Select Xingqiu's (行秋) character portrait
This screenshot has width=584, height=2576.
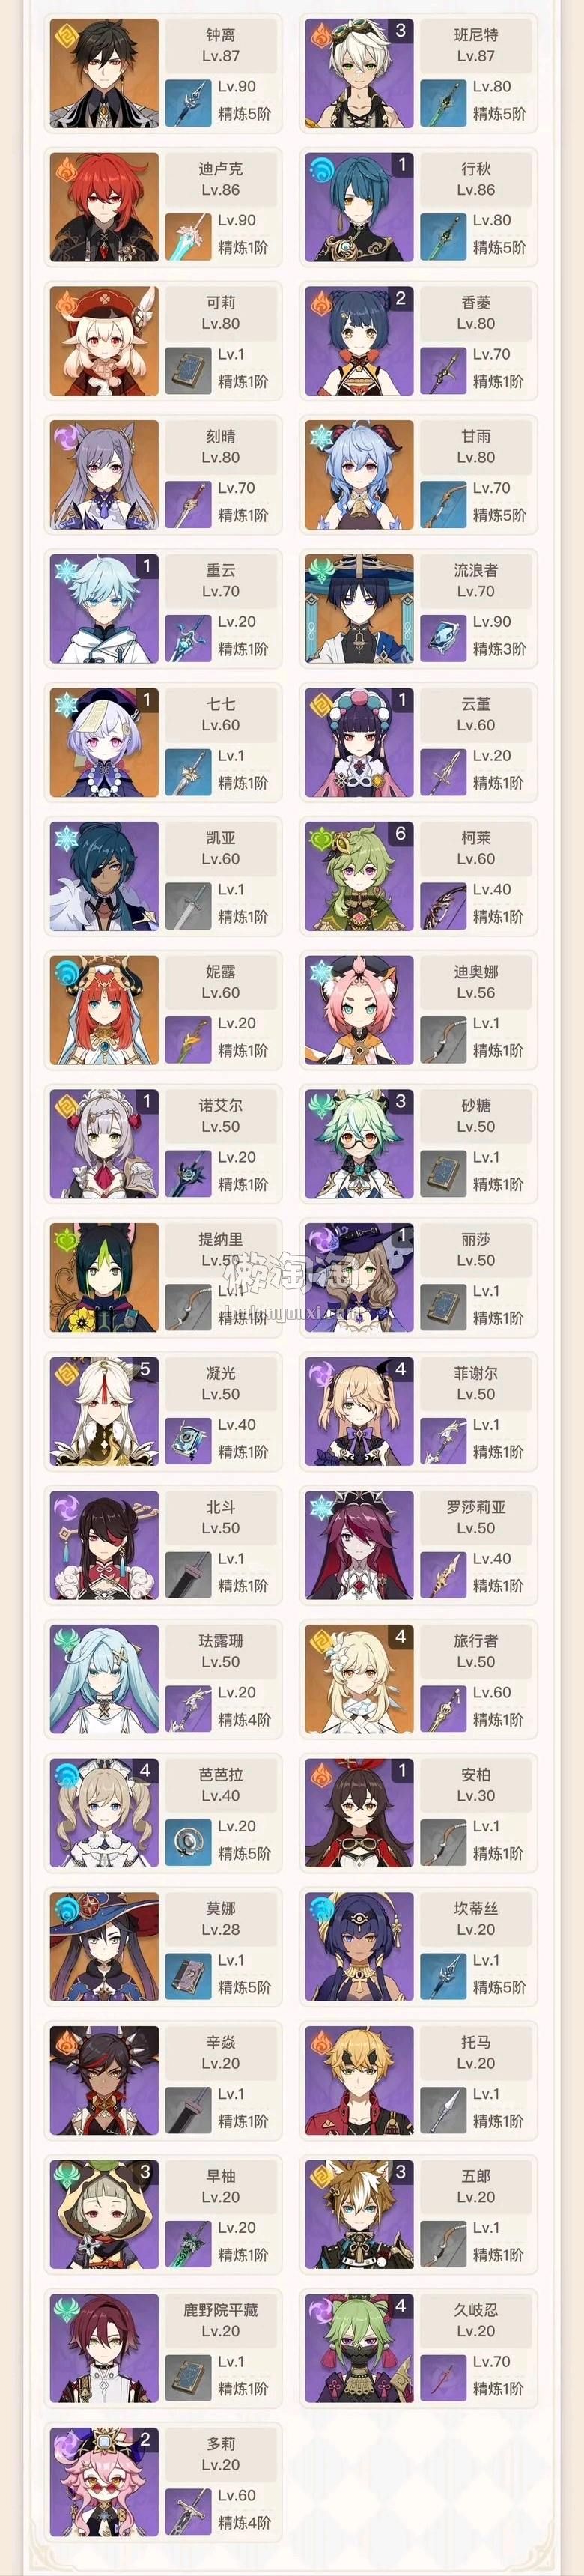[x=359, y=207]
